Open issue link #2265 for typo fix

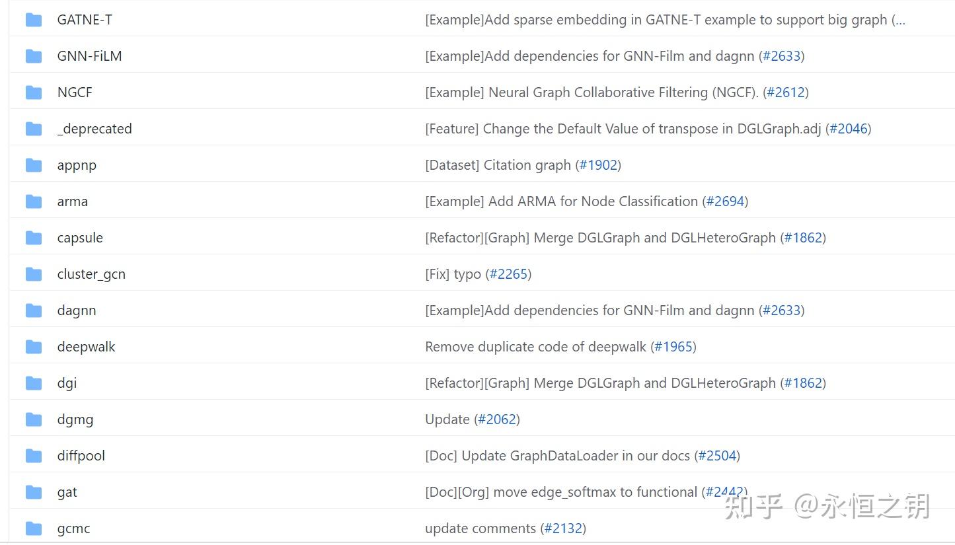point(508,274)
